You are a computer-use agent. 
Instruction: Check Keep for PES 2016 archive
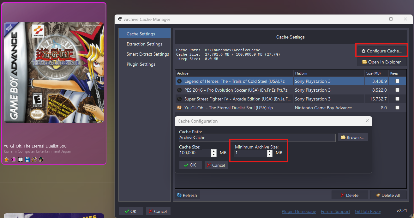pyautogui.click(x=397, y=90)
